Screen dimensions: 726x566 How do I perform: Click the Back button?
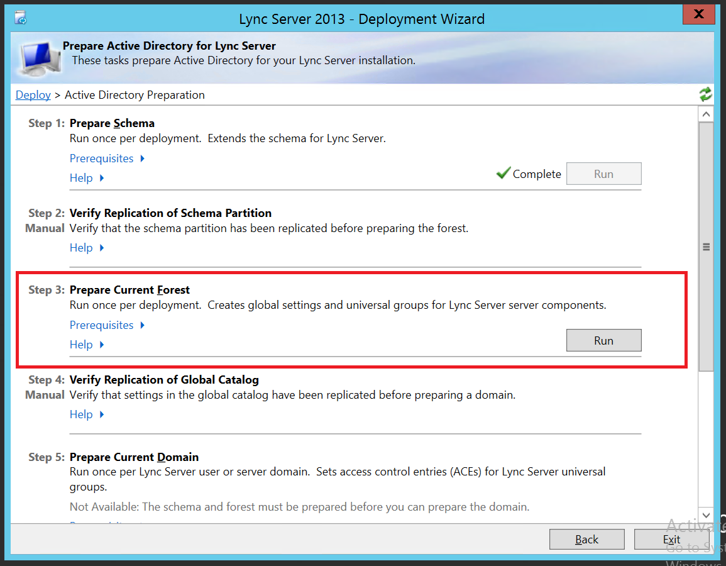[586, 539]
